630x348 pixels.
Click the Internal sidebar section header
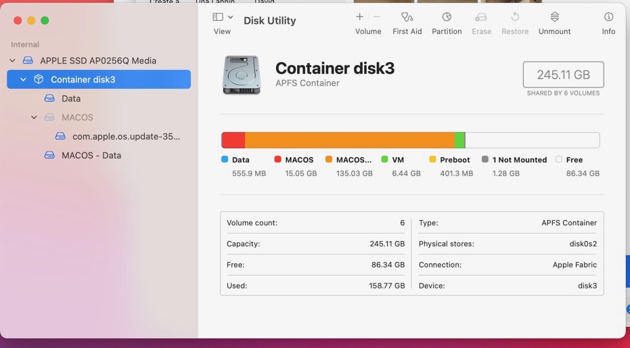[25, 45]
